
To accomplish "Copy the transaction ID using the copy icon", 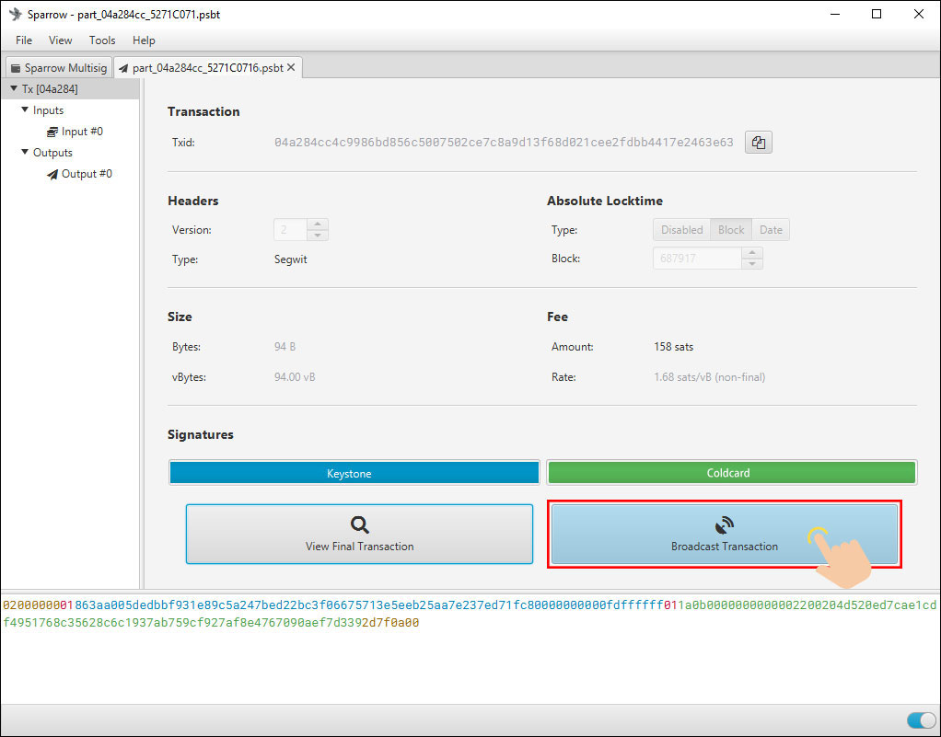I will pos(758,143).
